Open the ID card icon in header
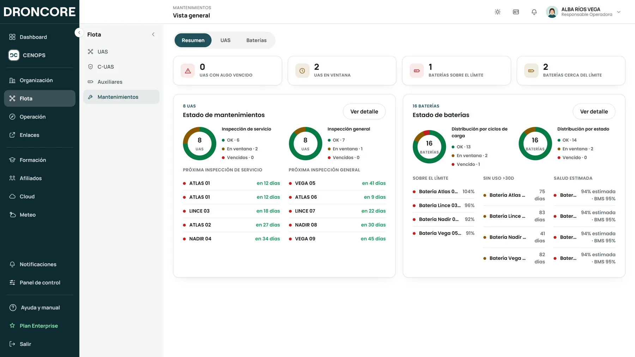Viewport: 635px width, 357px height. [x=516, y=12]
